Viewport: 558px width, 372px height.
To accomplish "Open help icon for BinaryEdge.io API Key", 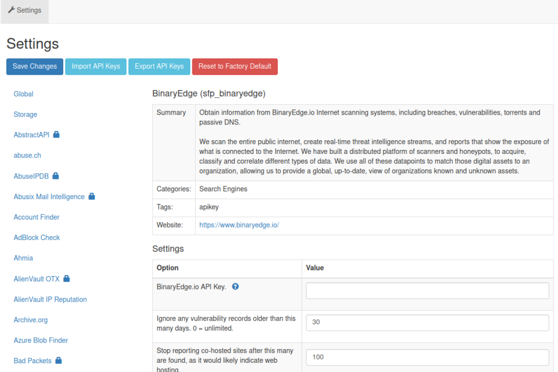I will pos(235,286).
